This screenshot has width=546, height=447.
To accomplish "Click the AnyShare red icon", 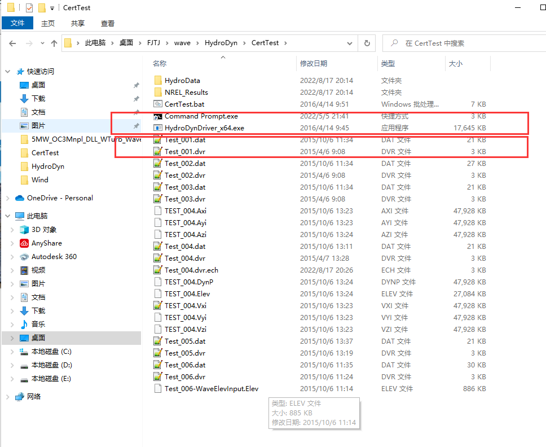I will pos(24,243).
